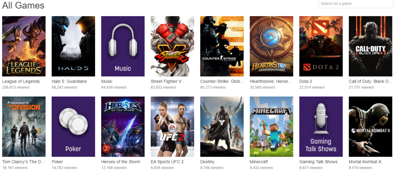This screenshot has width=395, height=176.
Task: Select the League of Legends cover art
Action: tap(24, 46)
